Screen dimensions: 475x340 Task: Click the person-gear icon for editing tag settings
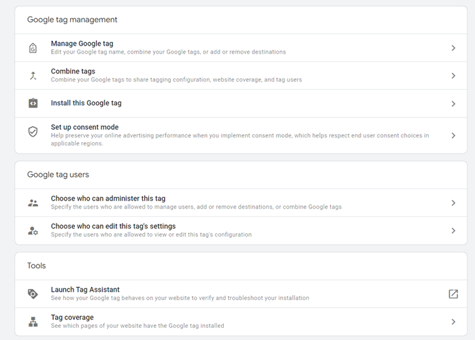pos(33,231)
